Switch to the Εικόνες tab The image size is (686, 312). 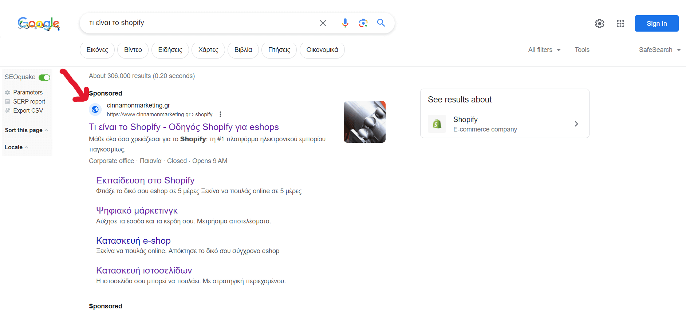pyautogui.click(x=97, y=50)
